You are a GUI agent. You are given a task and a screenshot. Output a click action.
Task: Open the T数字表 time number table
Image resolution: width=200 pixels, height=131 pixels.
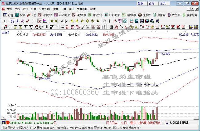129,15
